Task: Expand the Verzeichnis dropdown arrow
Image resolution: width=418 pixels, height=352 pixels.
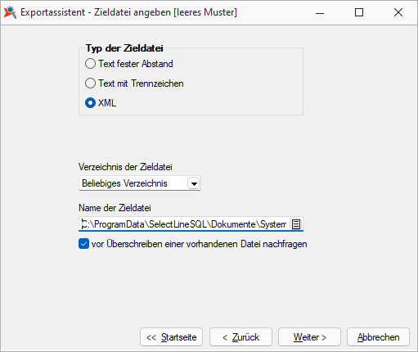Action: [194, 183]
